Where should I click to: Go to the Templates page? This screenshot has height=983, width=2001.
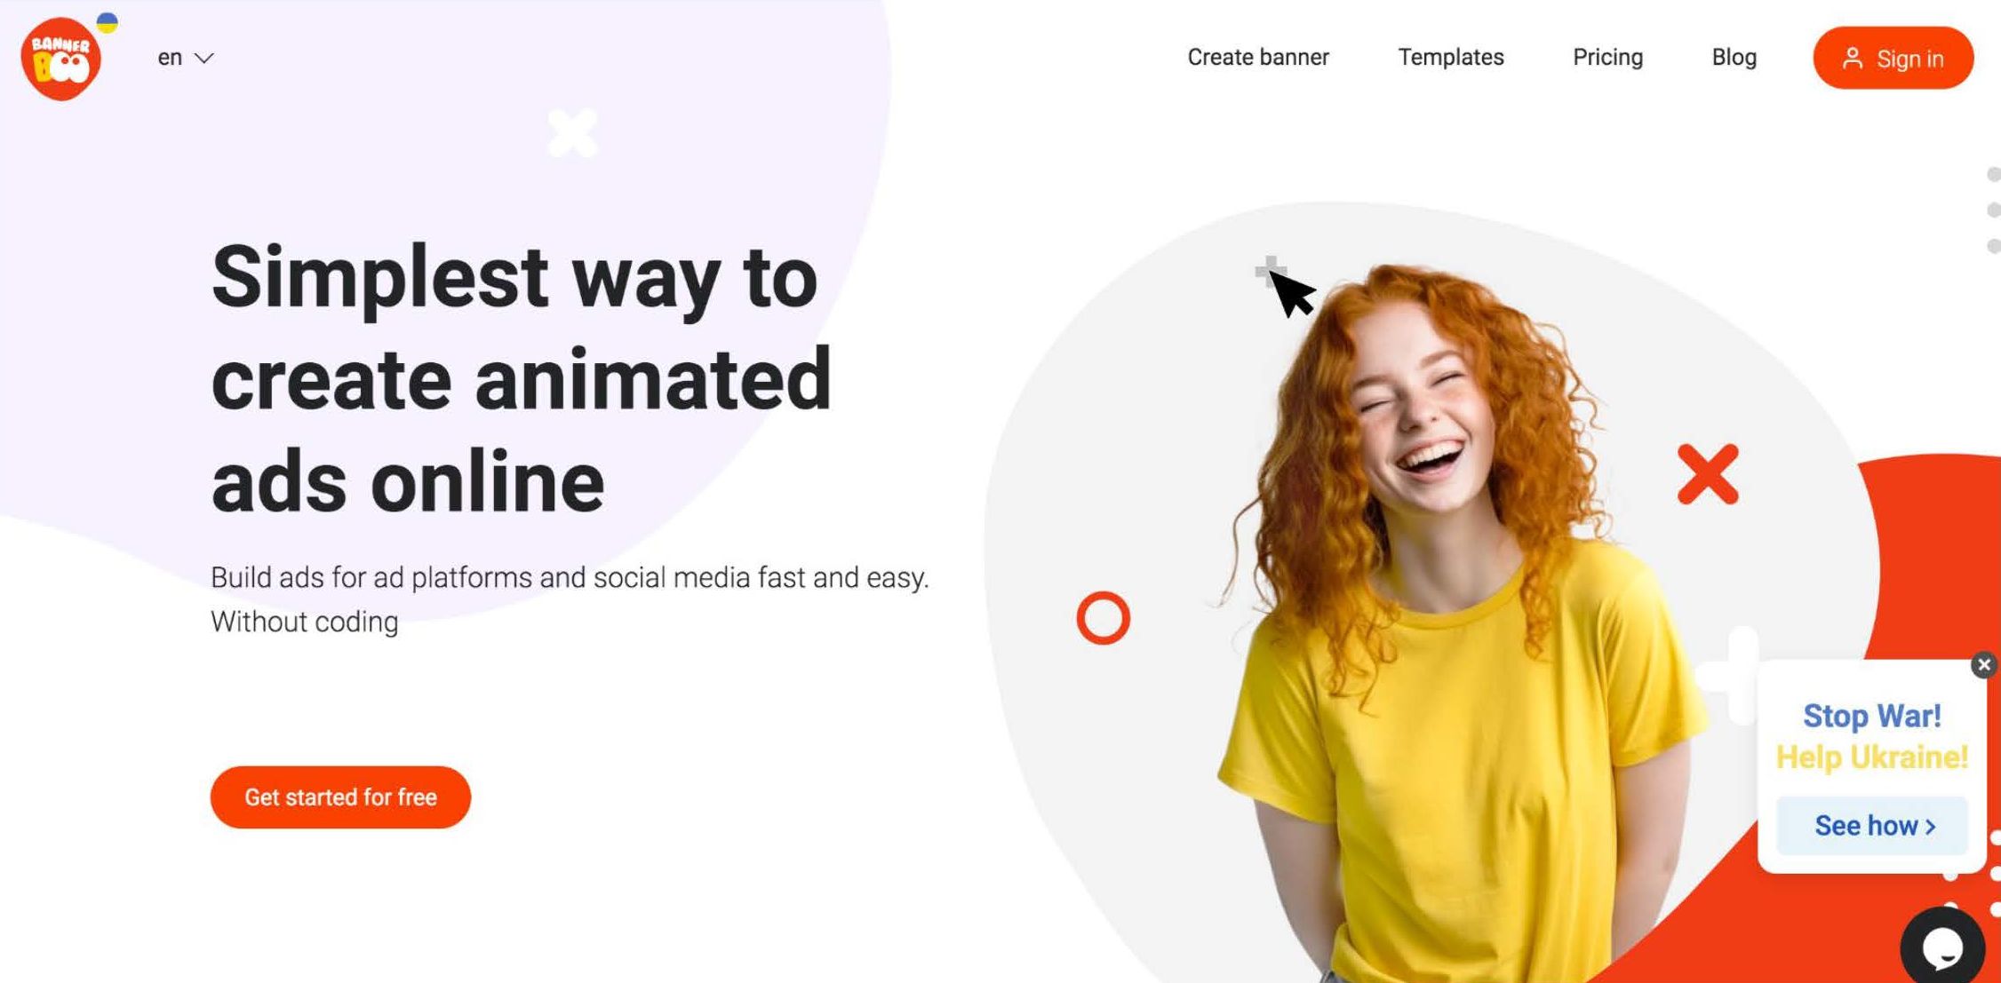(1450, 58)
